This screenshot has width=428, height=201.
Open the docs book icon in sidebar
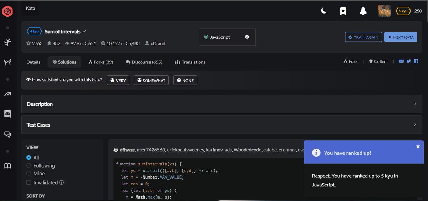click(7, 166)
